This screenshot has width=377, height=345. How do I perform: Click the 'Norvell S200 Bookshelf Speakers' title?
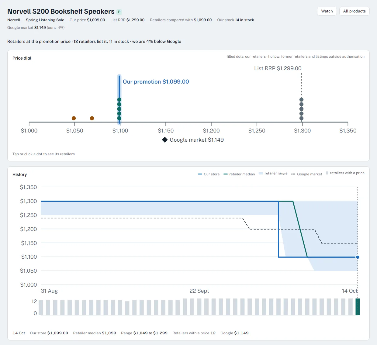(x=61, y=12)
